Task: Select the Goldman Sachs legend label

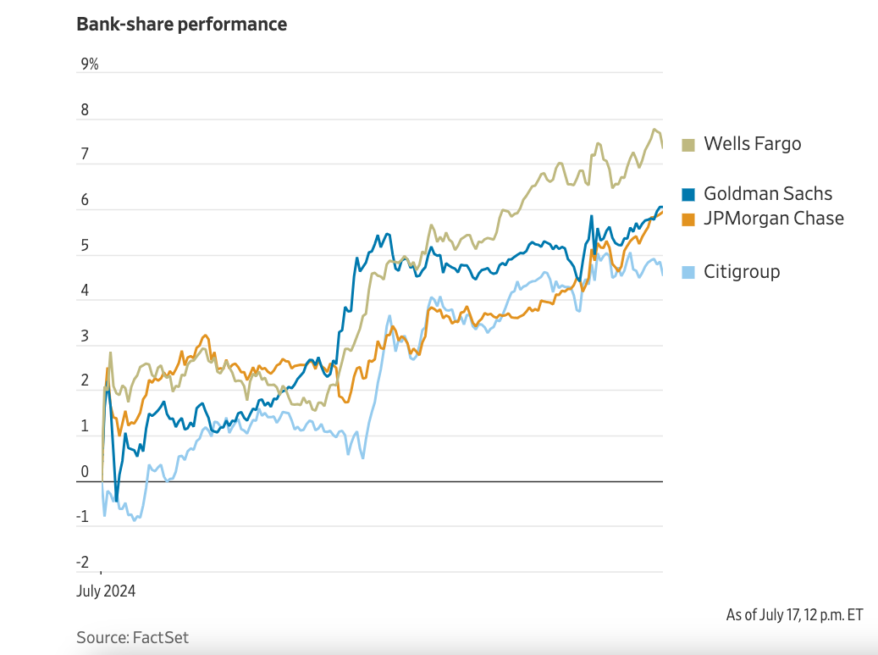Action: pos(768,194)
